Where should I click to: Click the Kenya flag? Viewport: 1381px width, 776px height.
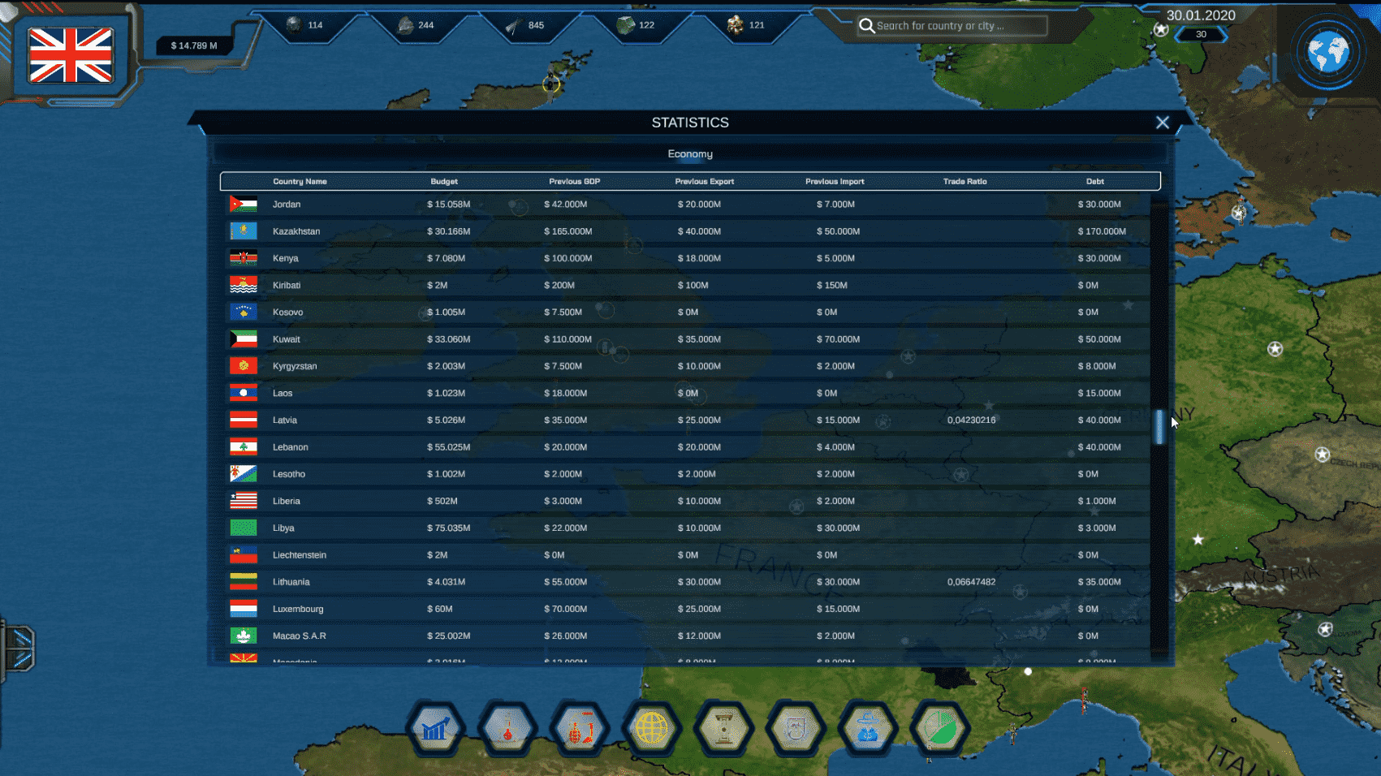(x=244, y=258)
